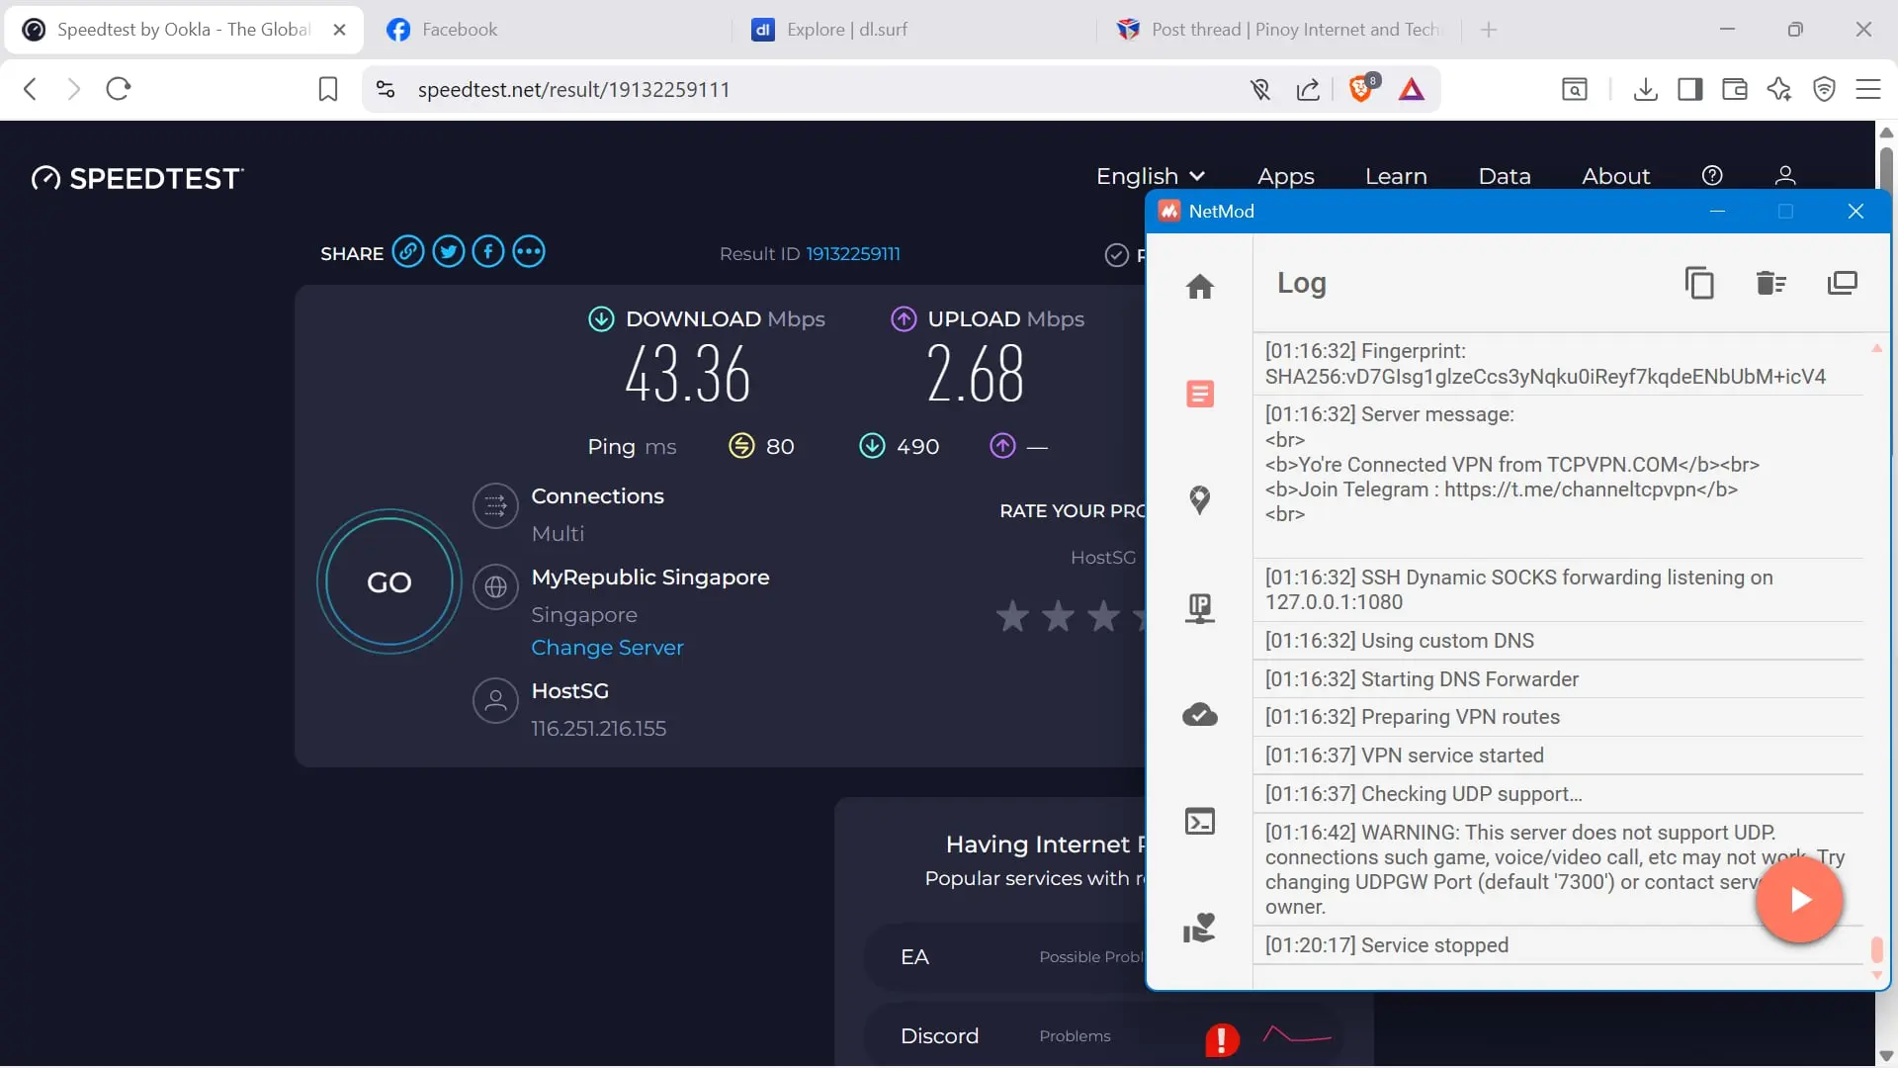
Task: Open view site information icon
Action: [386, 89]
